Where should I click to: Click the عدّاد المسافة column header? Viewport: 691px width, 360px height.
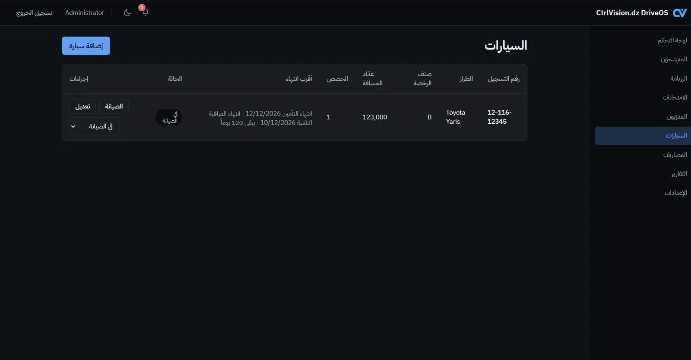point(372,78)
